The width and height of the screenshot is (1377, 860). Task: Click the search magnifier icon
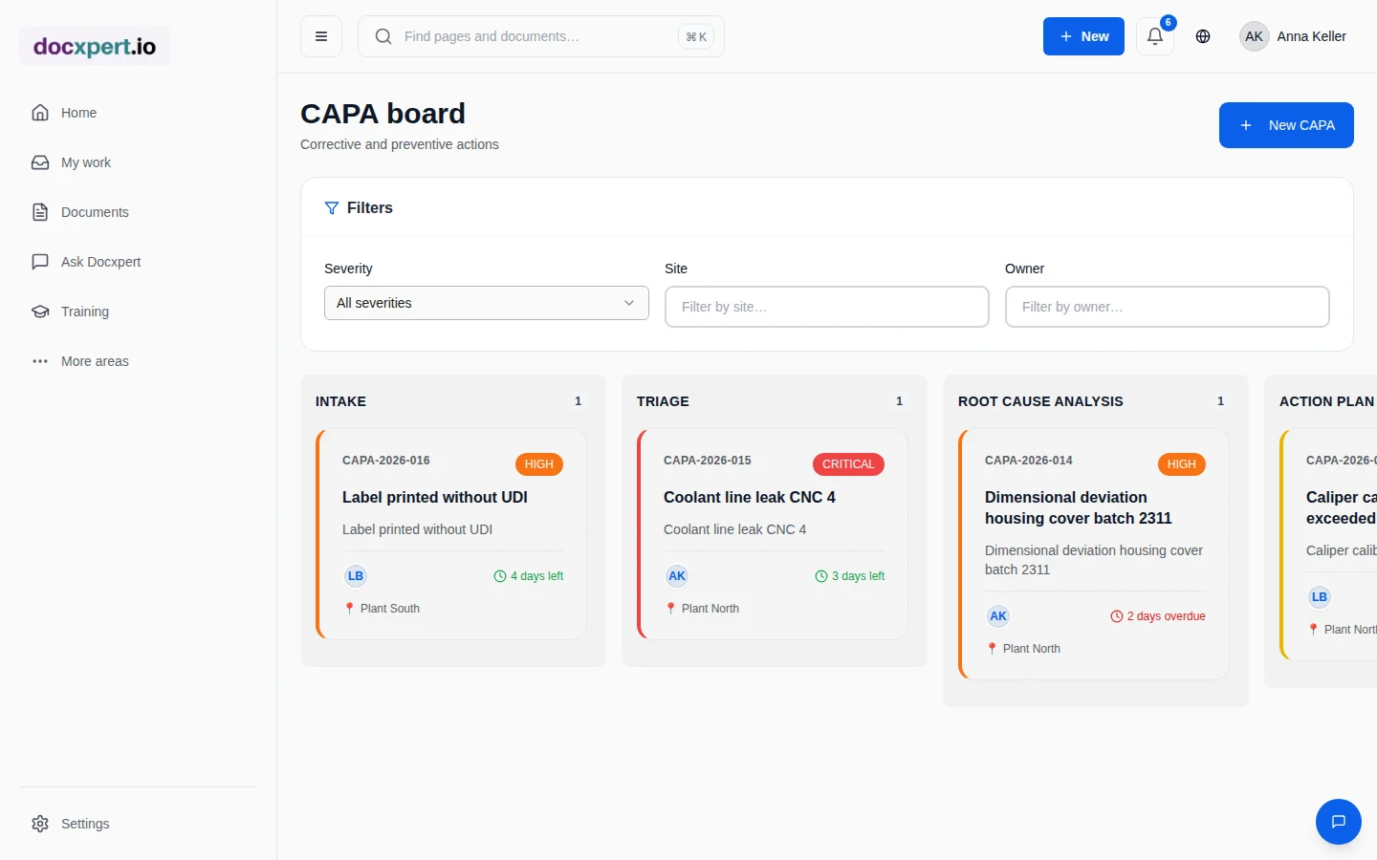coord(383,36)
